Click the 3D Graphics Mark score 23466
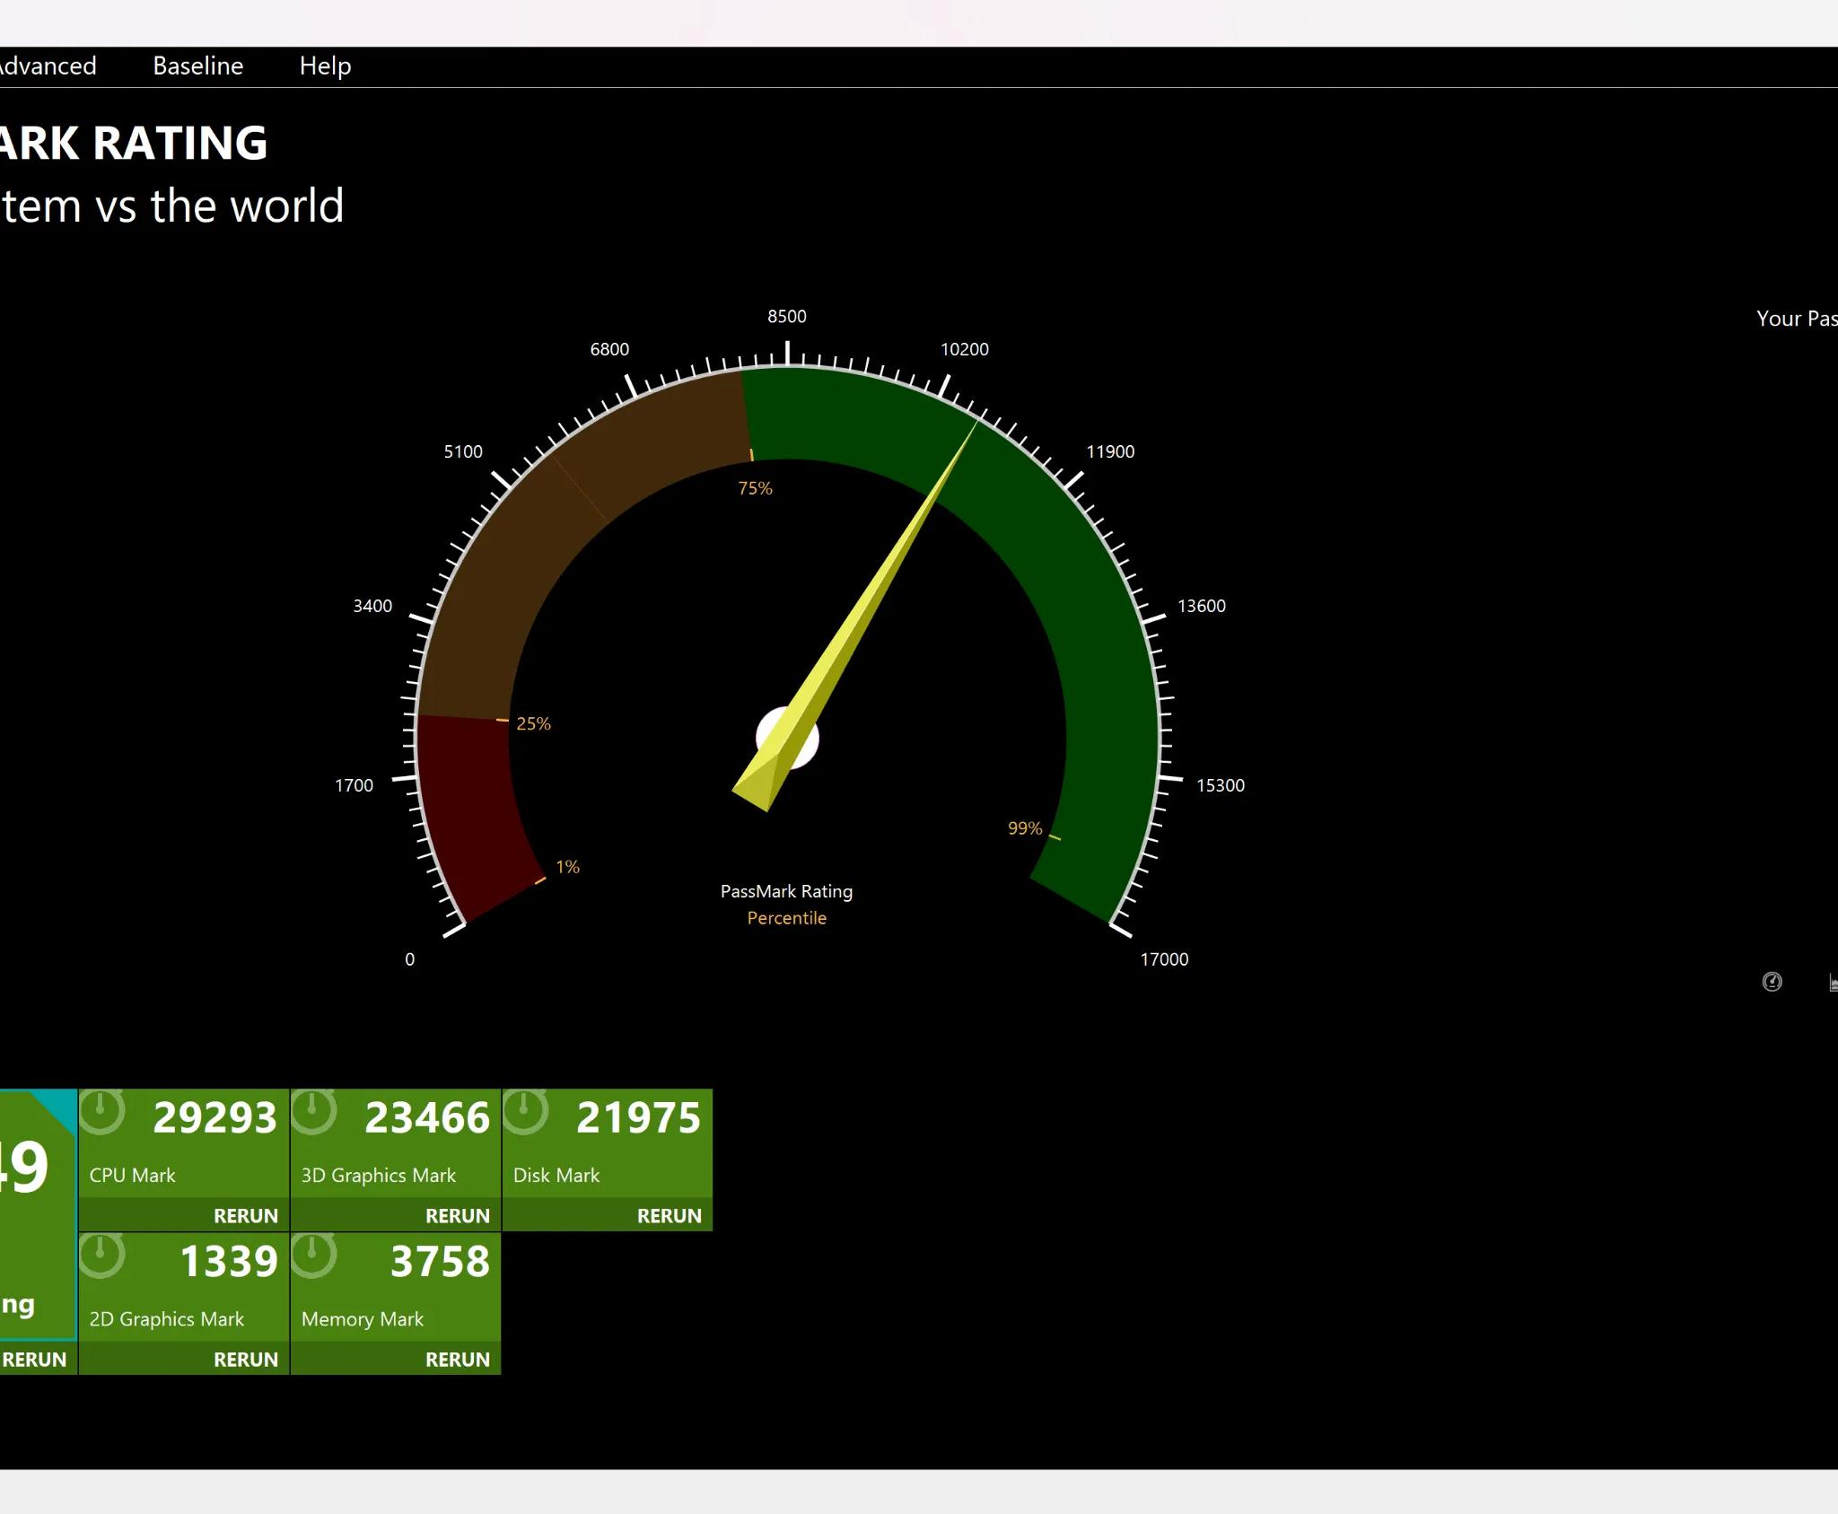Viewport: 1838px width, 1514px height. click(x=427, y=1118)
